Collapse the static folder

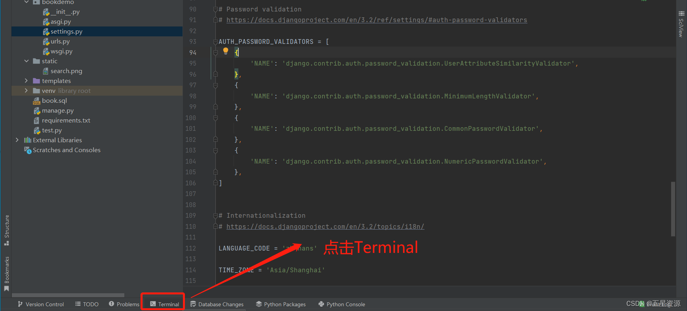(x=27, y=61)
